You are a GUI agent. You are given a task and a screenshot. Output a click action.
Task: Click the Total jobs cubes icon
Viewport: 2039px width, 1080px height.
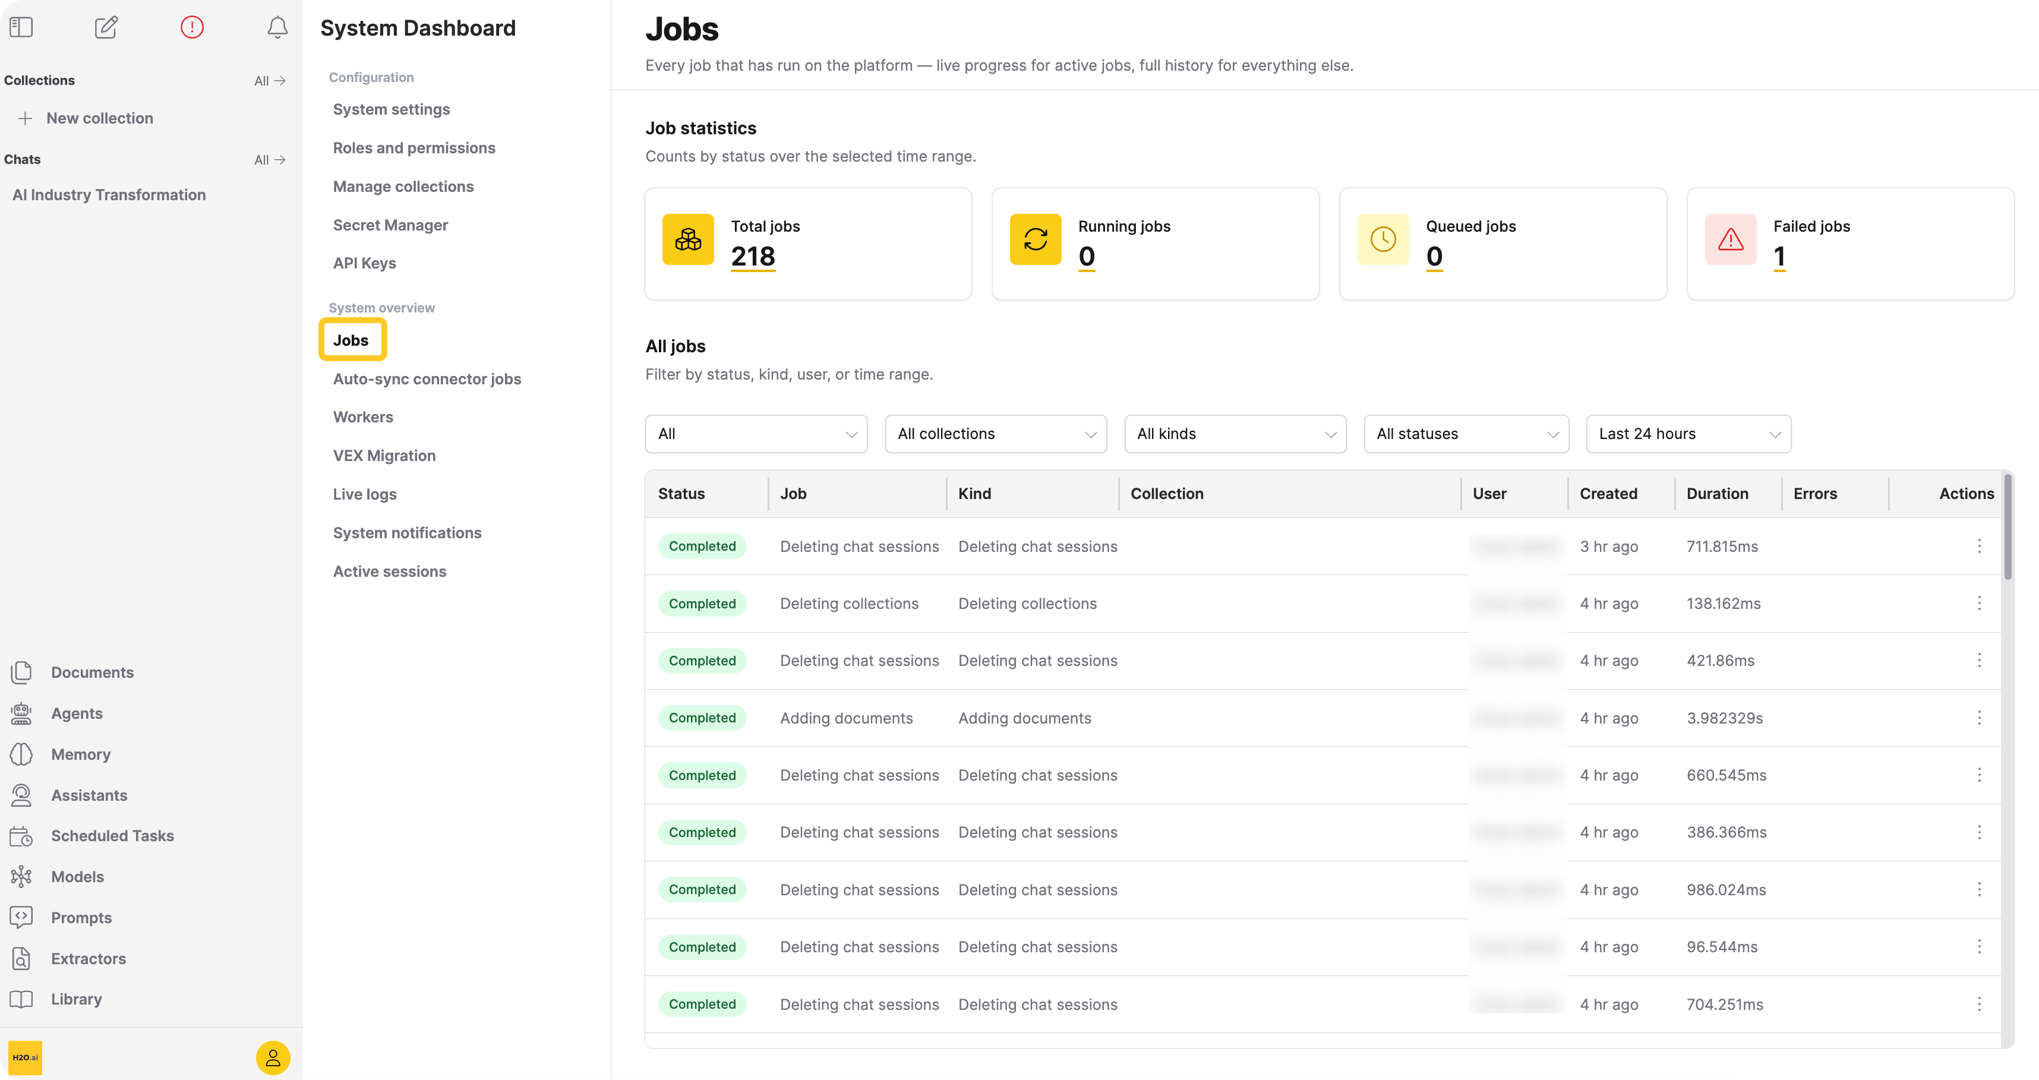point(688,240)
